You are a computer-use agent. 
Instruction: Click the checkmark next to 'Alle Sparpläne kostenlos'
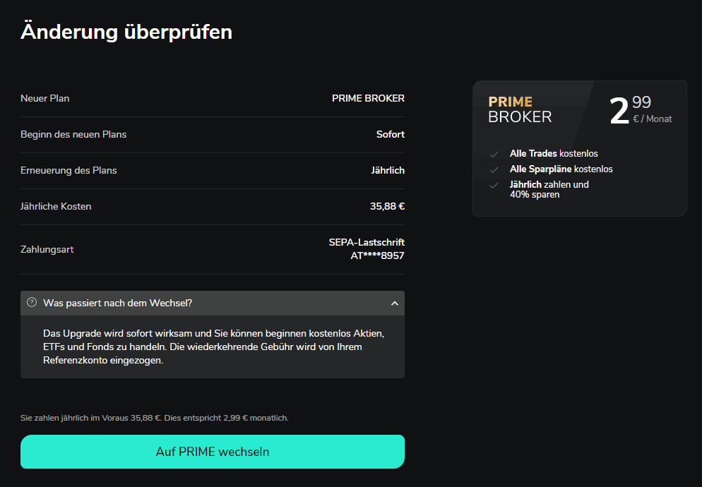(494, 169)
